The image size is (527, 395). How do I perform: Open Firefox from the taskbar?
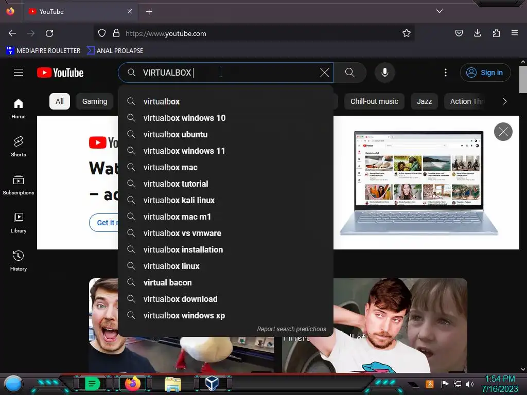click(x=133, y=384)
